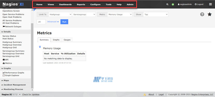Open the About link in footer
The image size is (215, 97).
(151, 94)
